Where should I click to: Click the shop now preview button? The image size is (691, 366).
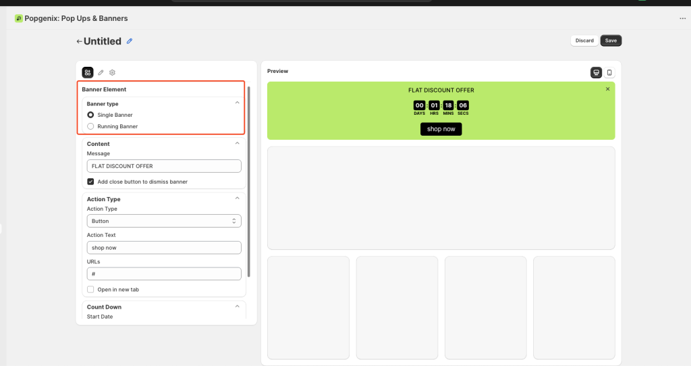point(441,129)
